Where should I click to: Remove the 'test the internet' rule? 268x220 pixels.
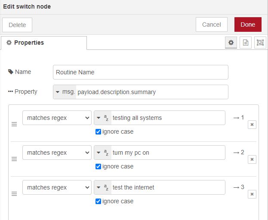[252, 194]
